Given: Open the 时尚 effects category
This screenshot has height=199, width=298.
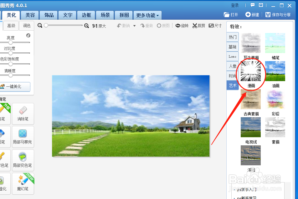Looking at the screenshot, I should pyautogui.click(x=232, y=76).
